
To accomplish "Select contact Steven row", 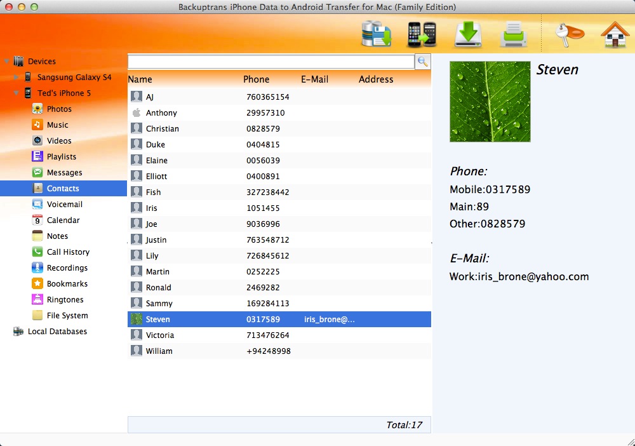I will coord(279,319).
